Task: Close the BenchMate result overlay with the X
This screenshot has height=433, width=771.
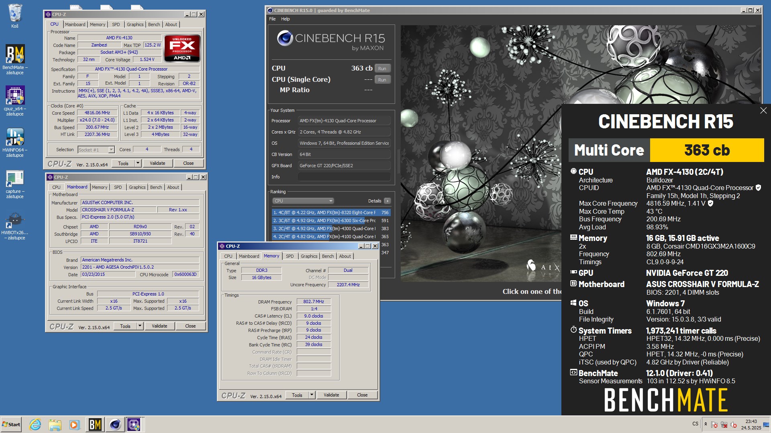Action: (763, 110)
